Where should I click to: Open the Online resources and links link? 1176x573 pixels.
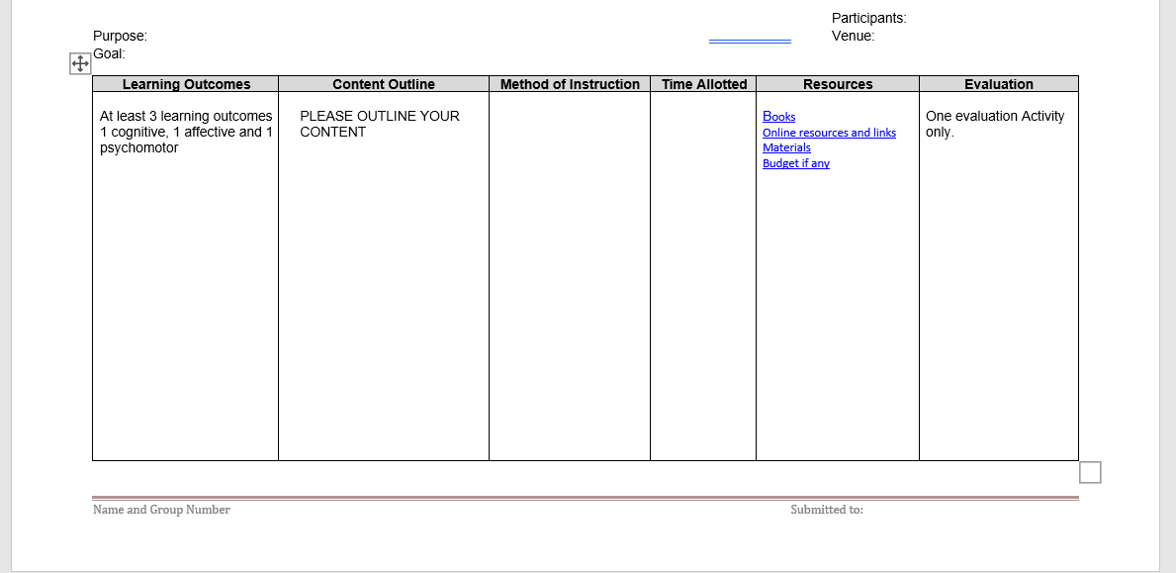829,133
